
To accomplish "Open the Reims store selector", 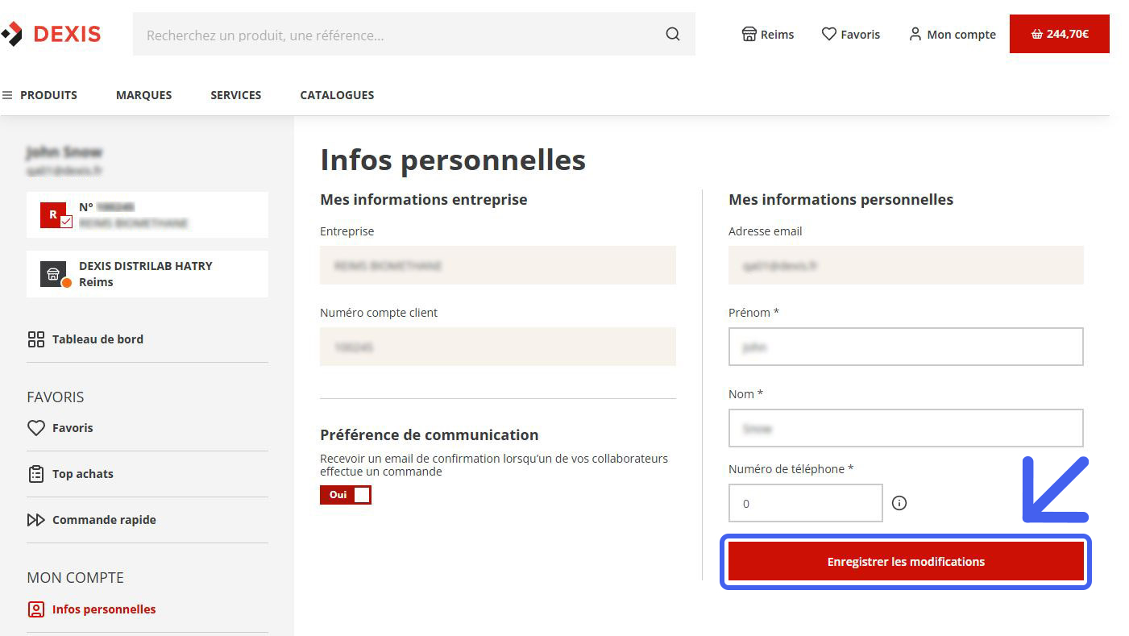I will [768, 35].
